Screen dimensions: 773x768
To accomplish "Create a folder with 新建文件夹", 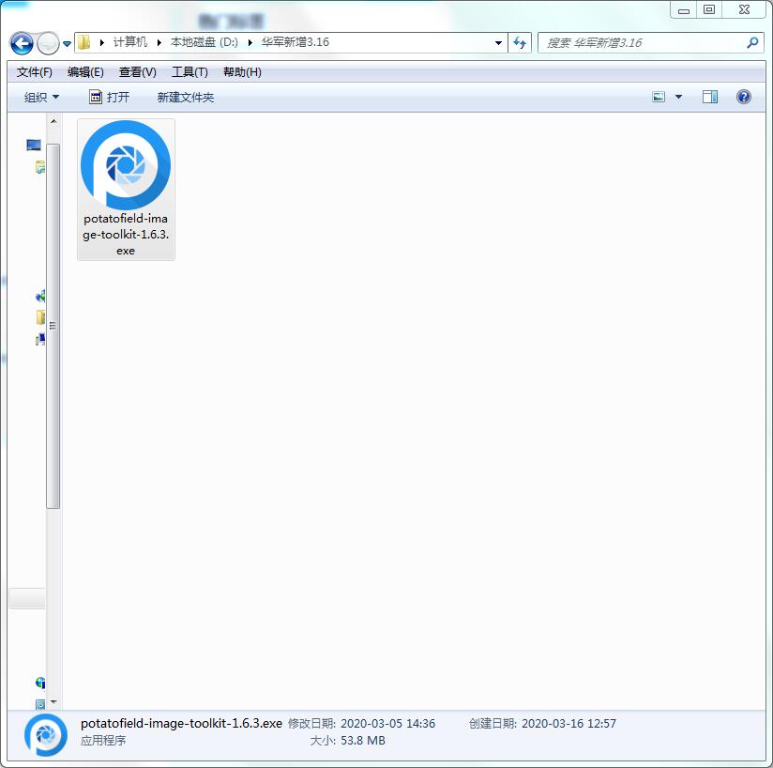I will (186, 97).
